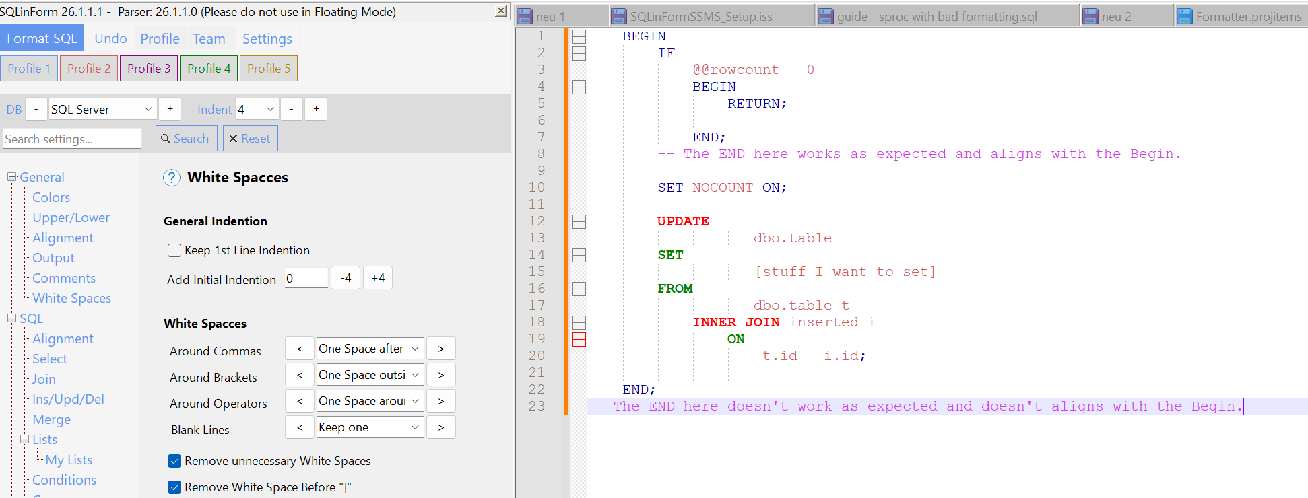Image resolution: width=1308 pixels, height=498 pixels.
Task: Uncheck Remove unnecessary White Spaces
Action: [x=174, y=461]
